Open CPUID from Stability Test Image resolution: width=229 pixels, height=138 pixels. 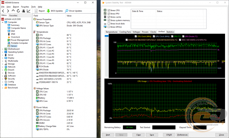(x=169, y=135)
